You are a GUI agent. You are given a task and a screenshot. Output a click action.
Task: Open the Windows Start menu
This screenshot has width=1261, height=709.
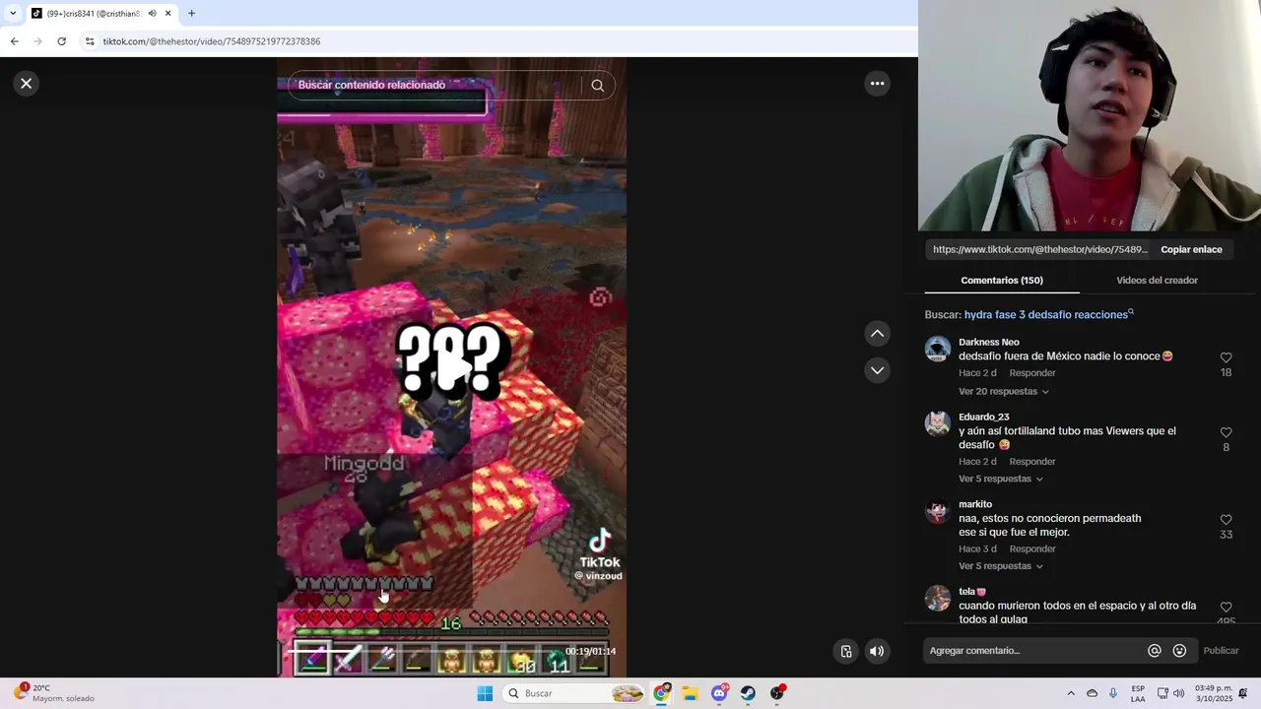[485, 693]
